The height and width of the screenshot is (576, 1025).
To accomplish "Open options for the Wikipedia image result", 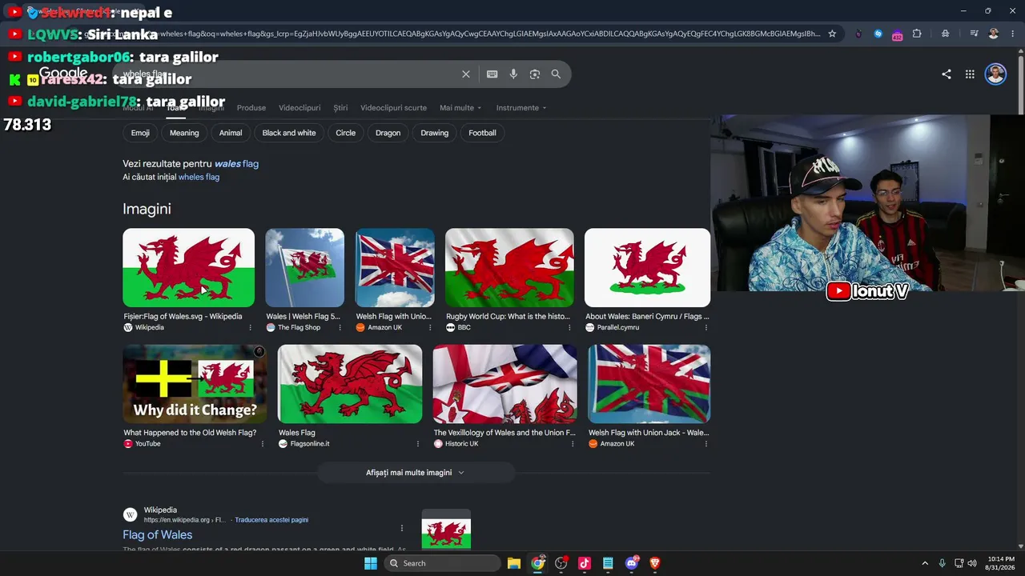I will [250, 327].
